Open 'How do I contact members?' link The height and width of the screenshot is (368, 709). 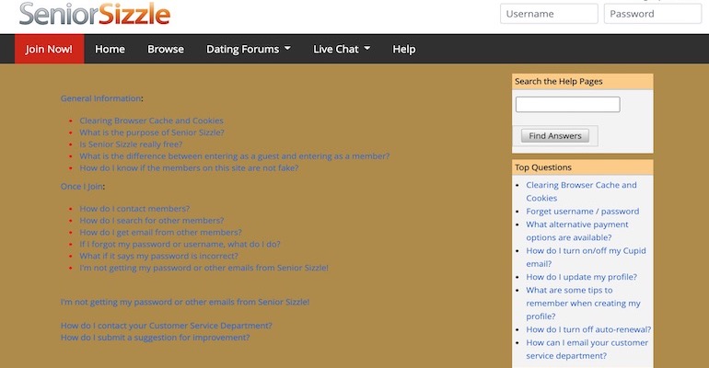pyautogui.click(x=134, y=209)
